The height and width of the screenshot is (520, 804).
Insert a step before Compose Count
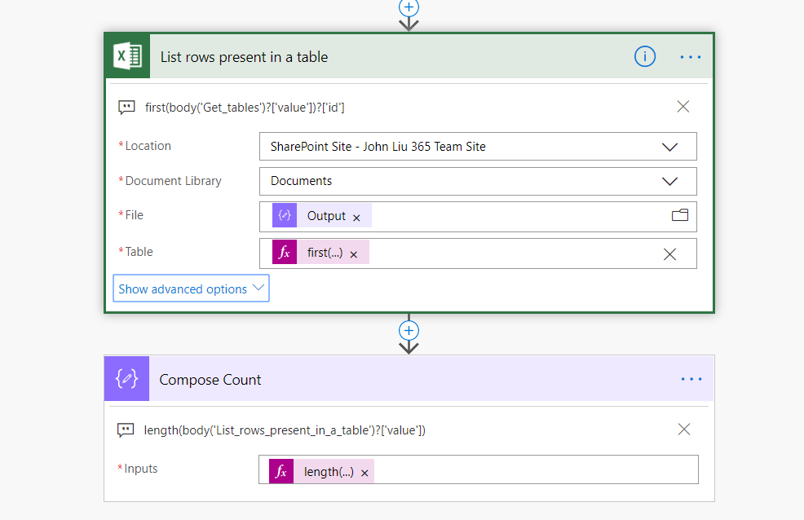[409, 331]
